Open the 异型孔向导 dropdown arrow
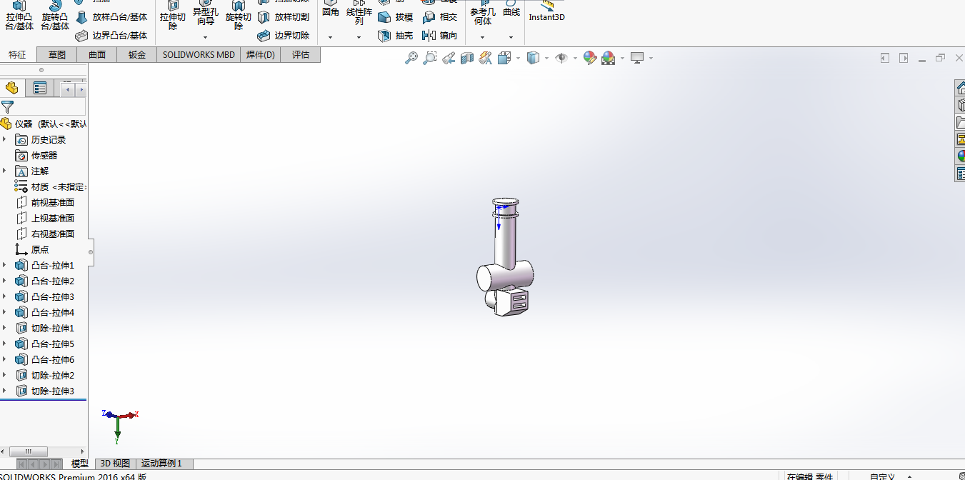 click(x=206, y=37)
